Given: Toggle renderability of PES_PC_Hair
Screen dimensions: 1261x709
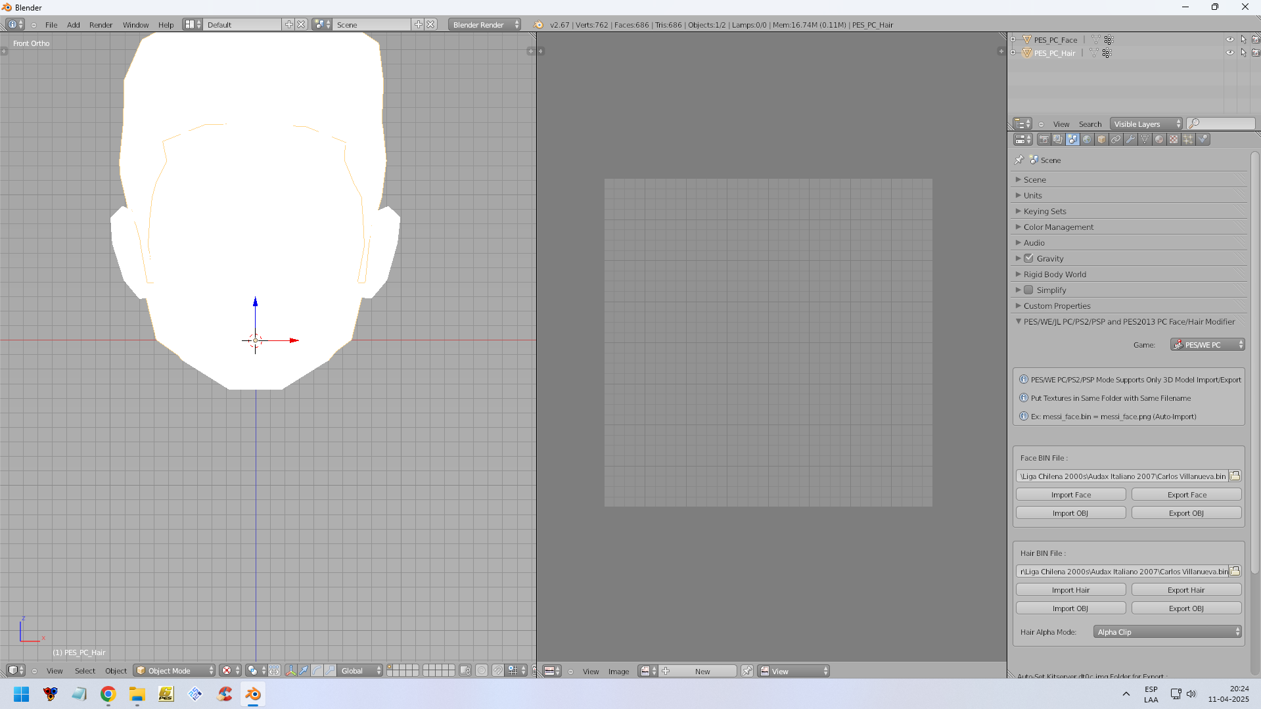Looking at the screenshot, I should tap(1256, 53).
